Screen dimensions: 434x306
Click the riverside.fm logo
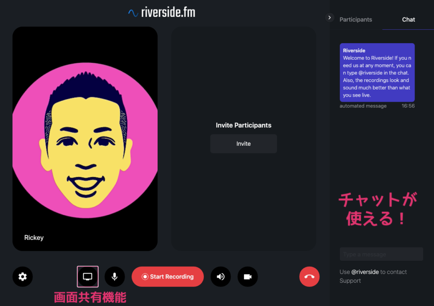point(161,12)
